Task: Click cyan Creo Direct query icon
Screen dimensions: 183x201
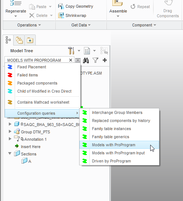Action: pos(10,91)
